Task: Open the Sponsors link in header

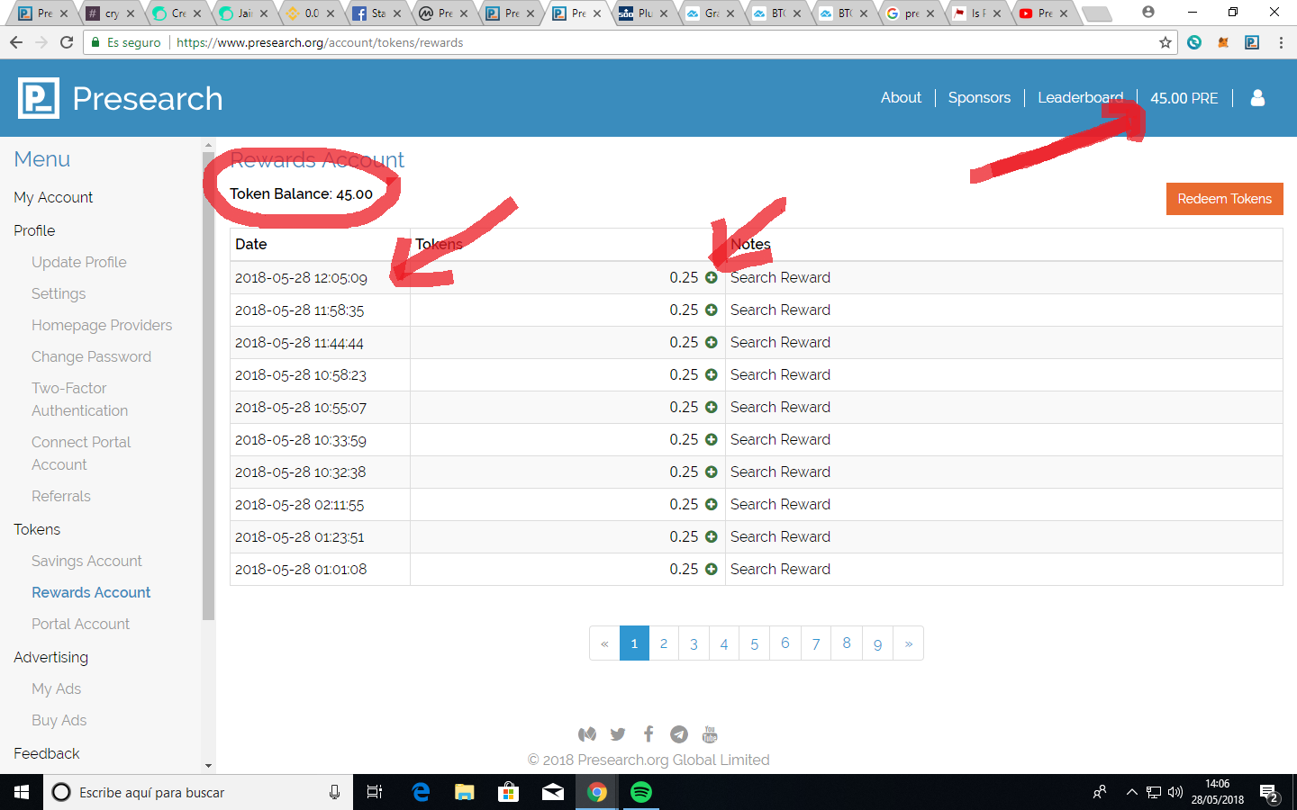Action: pyautogui.click(x=979, y=97)
